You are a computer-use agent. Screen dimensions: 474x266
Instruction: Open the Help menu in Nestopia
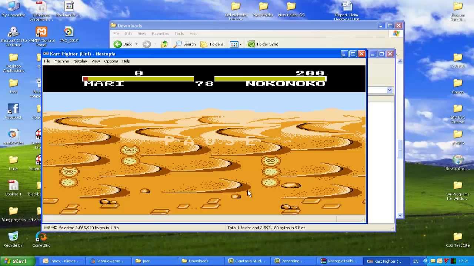(x=126, y=61)
